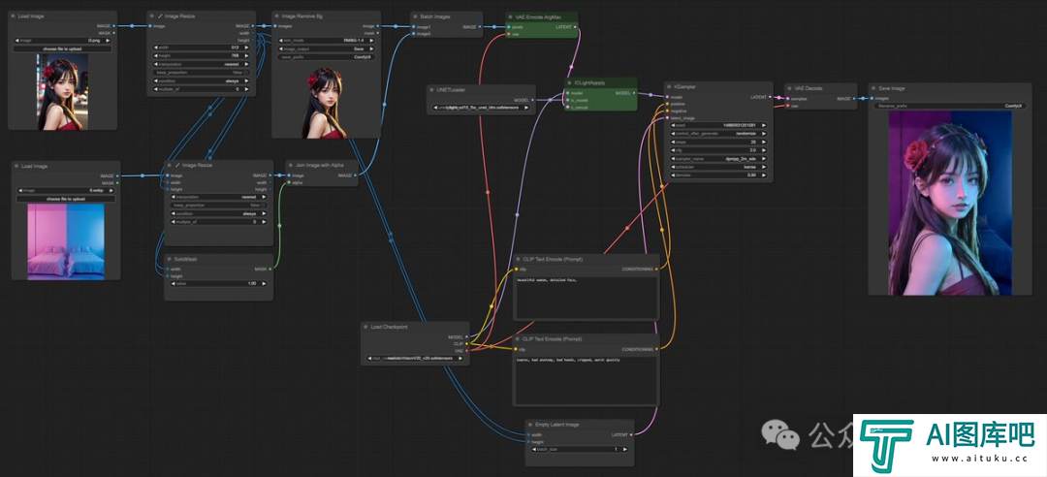Open the Load Checkpoint ckpt_name selector
Viewport: 1047px width, 477px height.
(415, 358)
